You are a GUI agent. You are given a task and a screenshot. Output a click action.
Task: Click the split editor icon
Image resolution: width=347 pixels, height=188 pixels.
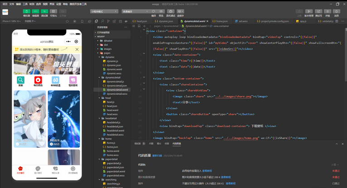(337, 21)
